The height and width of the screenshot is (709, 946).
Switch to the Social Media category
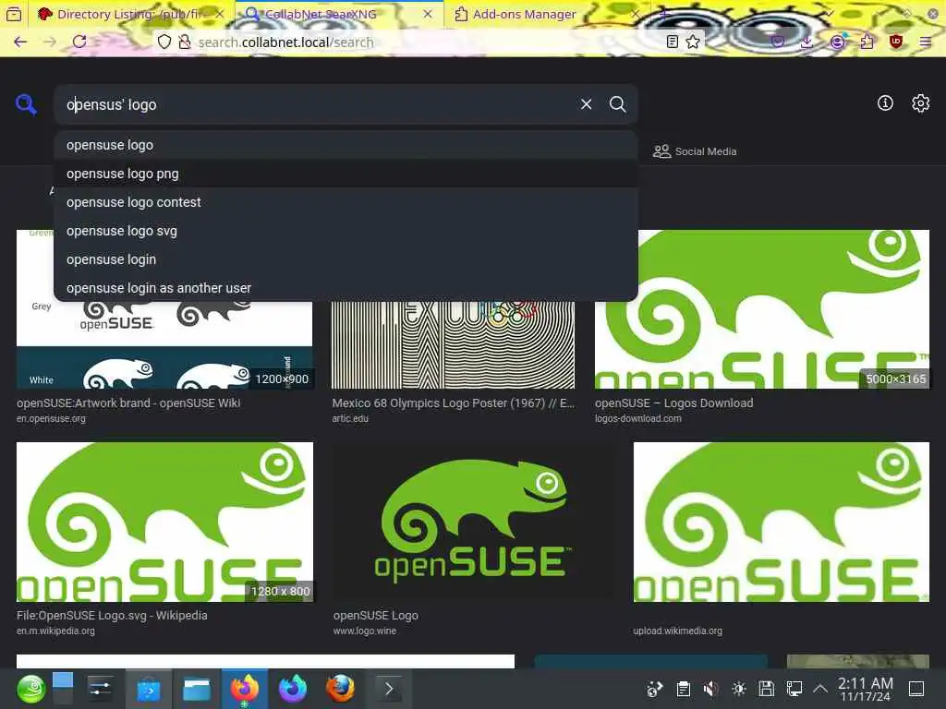pos(695,151)
